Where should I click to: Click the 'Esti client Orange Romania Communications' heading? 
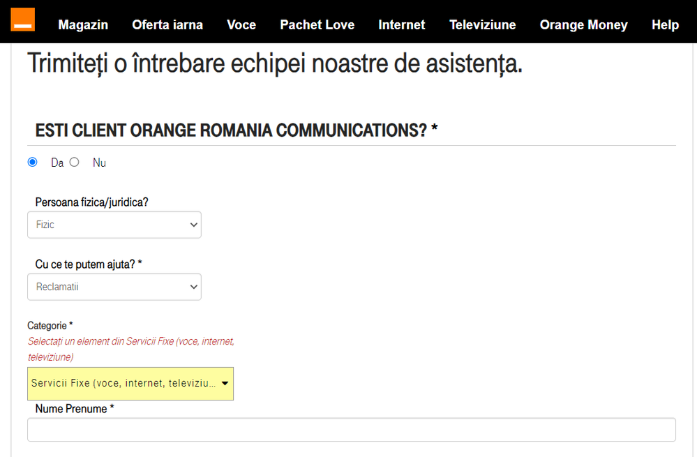[x=236, y=130]
